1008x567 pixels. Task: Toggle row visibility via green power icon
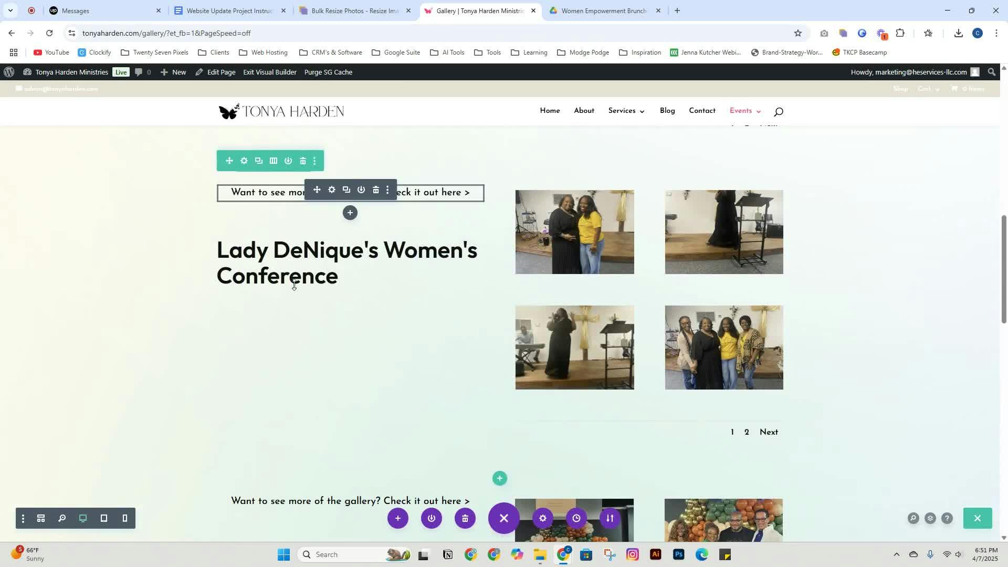[288, 161]
